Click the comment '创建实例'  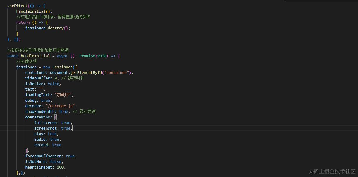(x=27, y=61)
